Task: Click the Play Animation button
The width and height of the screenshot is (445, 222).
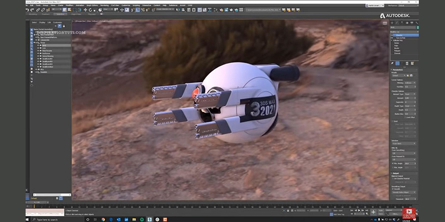Action: pos(359,210)
